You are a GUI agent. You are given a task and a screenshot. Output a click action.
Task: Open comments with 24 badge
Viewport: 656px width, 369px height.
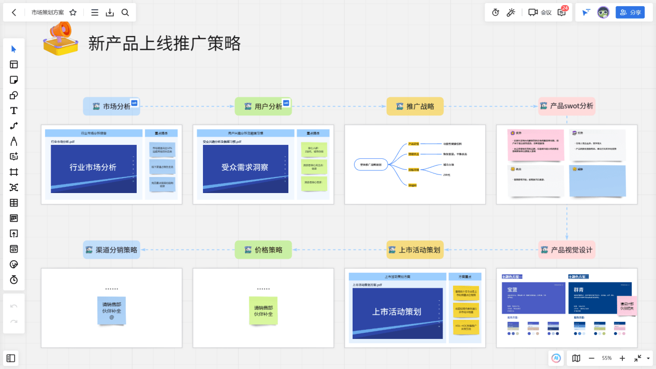562,12
